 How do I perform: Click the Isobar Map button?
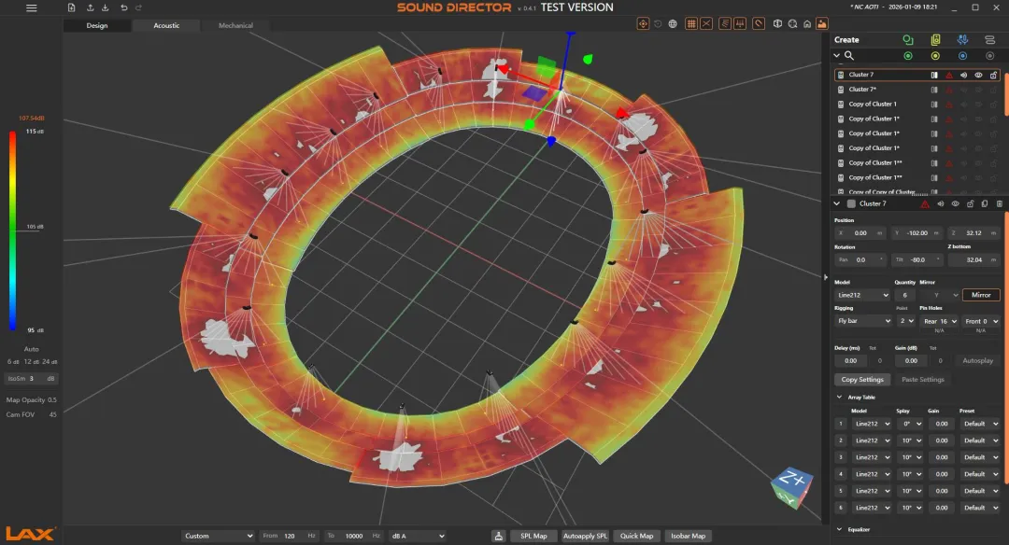pos(688,536)
